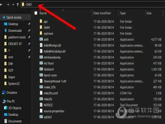Select the source.properties file icon
165x124 pixels.
41,111
